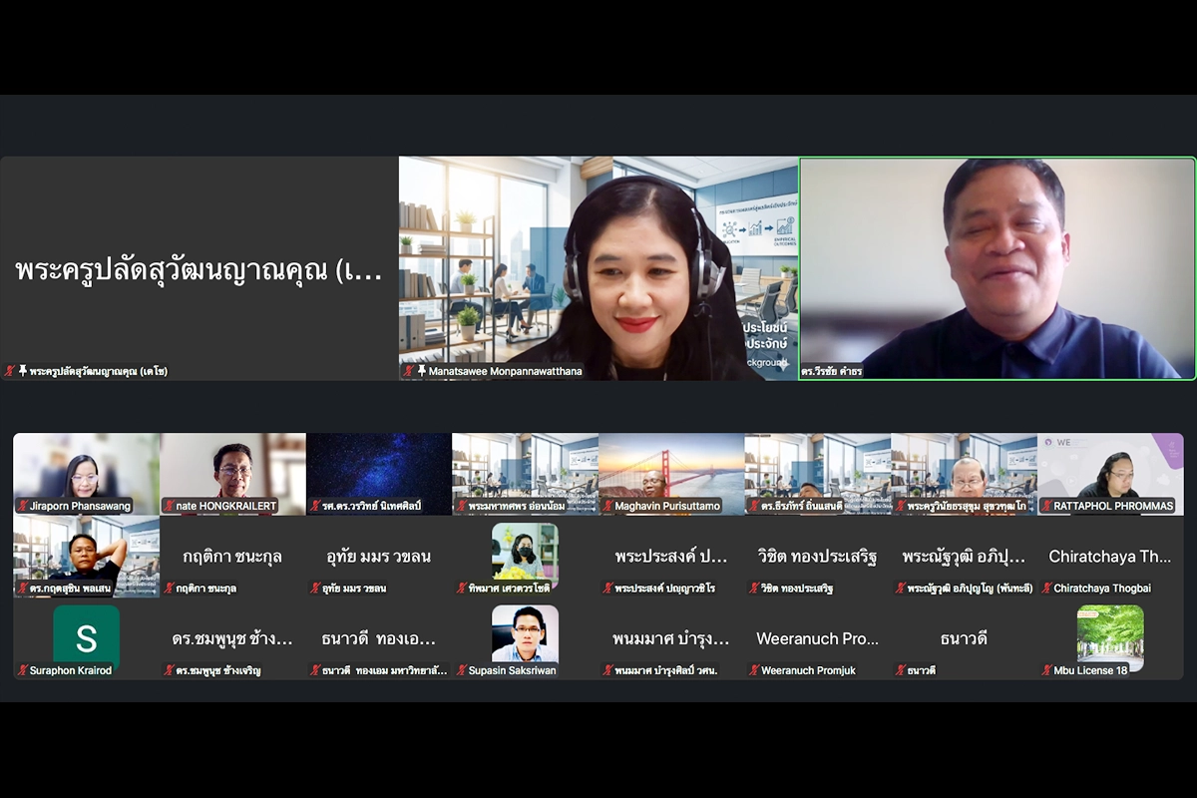Image resolution: width=1197 pixels, height=798 pixels.
Task: Click muted mic icon beside Weeranuch Promjuk
Action: [x=754, y=670]
